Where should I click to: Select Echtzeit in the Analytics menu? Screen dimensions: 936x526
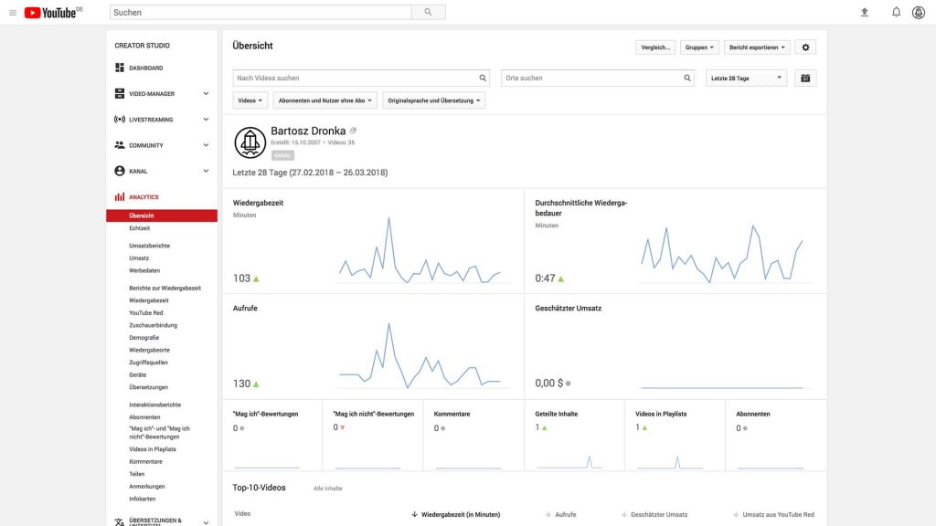click(x=140, y=228)
